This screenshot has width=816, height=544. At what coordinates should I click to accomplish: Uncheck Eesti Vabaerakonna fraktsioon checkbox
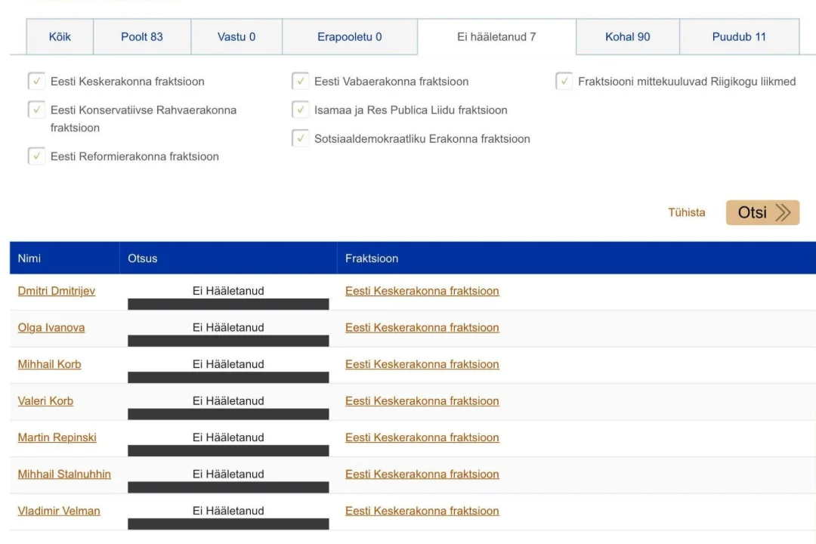(301, 82)
